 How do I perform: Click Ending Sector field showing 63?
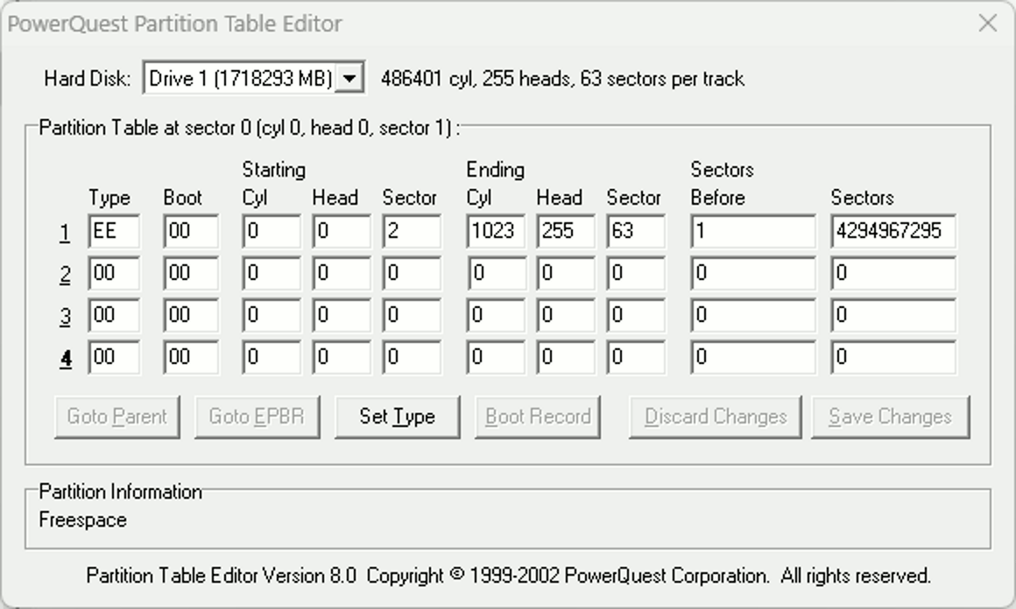click(x=636, y=231)
